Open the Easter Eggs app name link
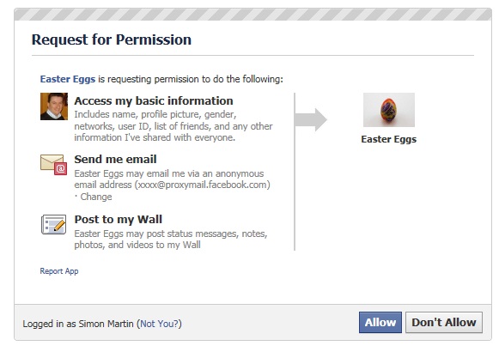 coord(68,79)
